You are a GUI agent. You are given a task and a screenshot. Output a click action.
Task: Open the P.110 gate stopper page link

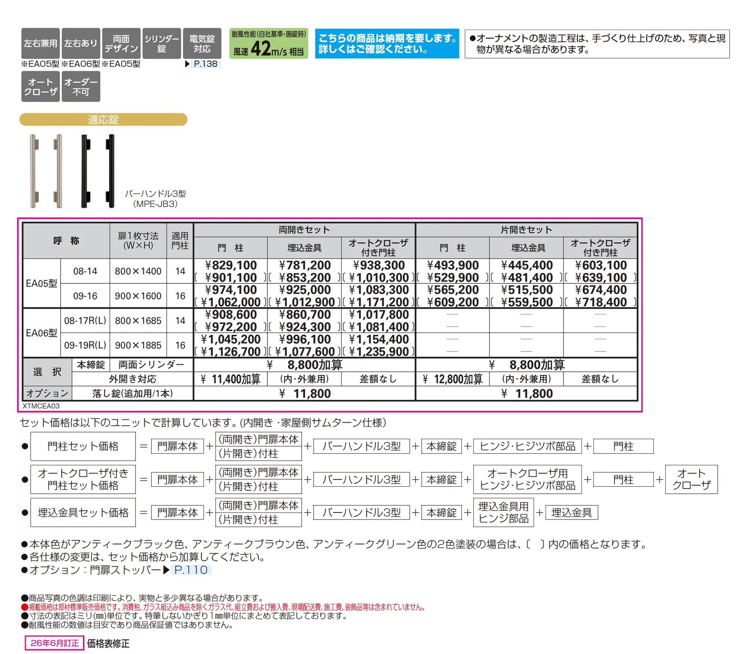(191, 570)
